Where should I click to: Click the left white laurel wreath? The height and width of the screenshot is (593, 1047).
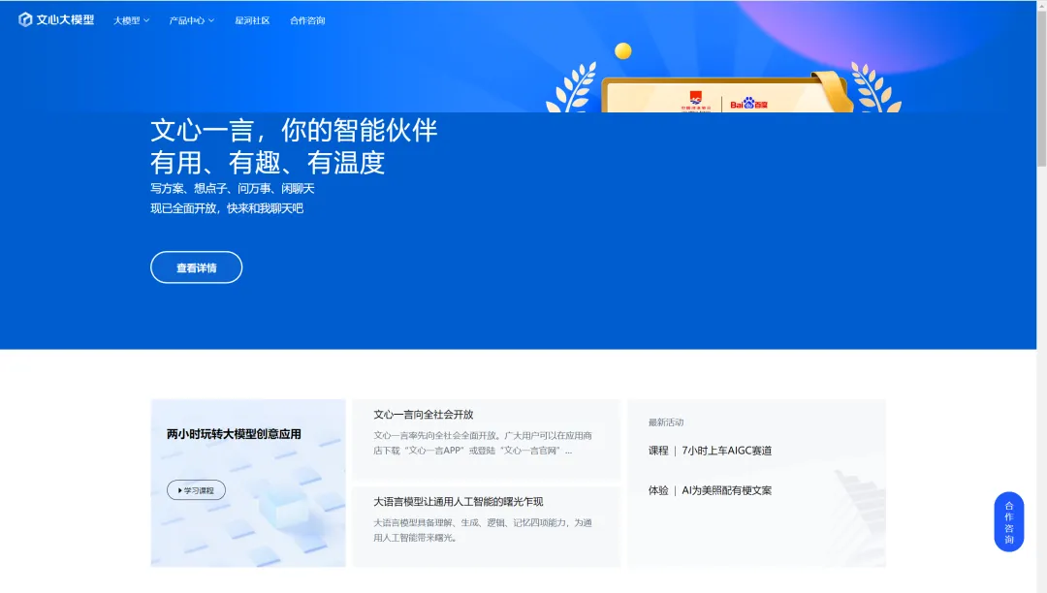coord(572,90)
